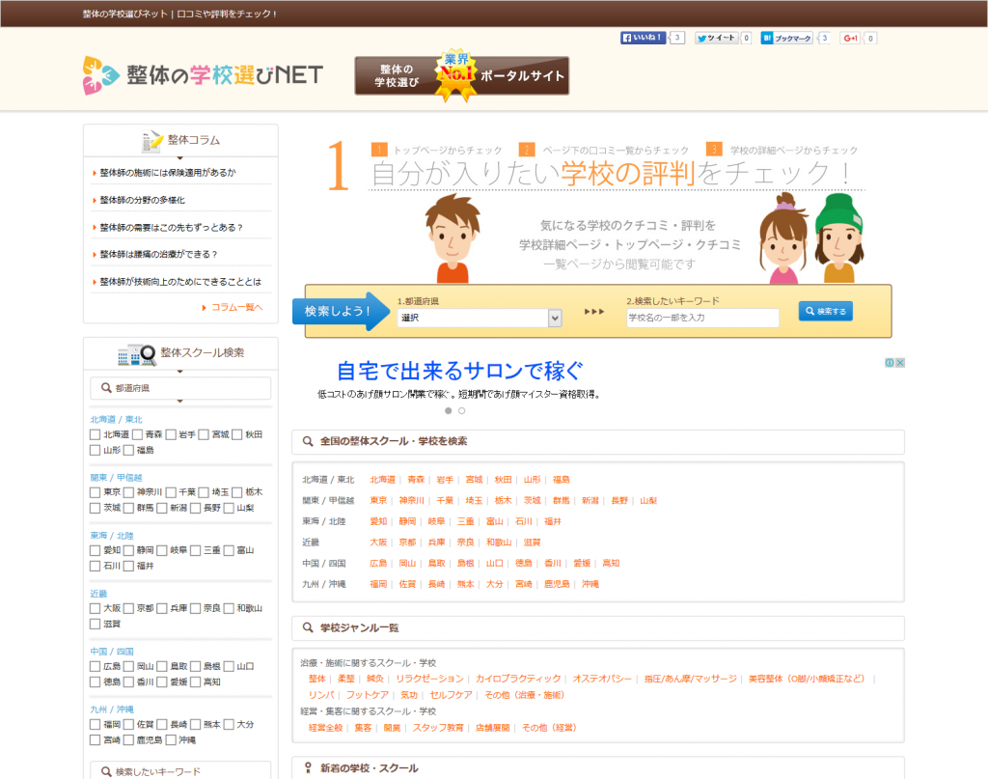Tick the 北海道 prefecture checkbox

[x=96, y=435]
